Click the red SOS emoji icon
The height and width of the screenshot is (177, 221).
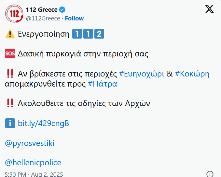(x=10, y=53)
